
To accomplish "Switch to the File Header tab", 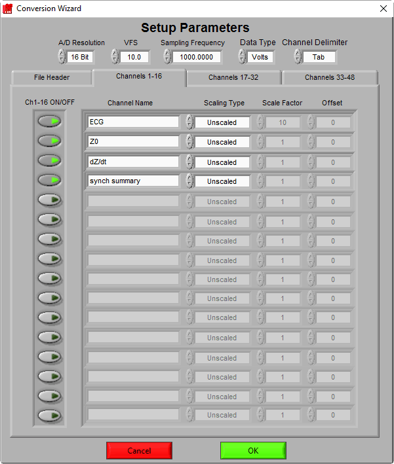I will point(52,77).
